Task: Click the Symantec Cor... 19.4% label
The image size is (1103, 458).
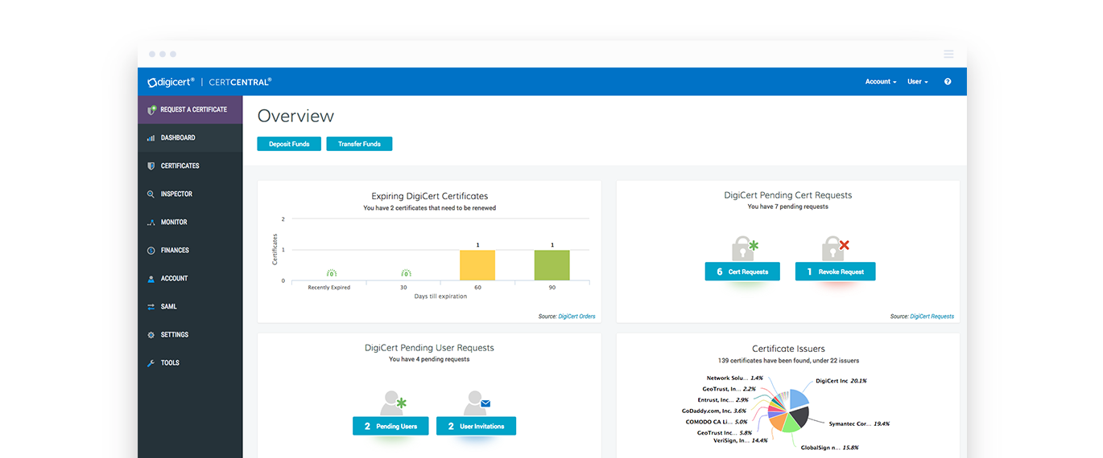Action: coord(859,423)
